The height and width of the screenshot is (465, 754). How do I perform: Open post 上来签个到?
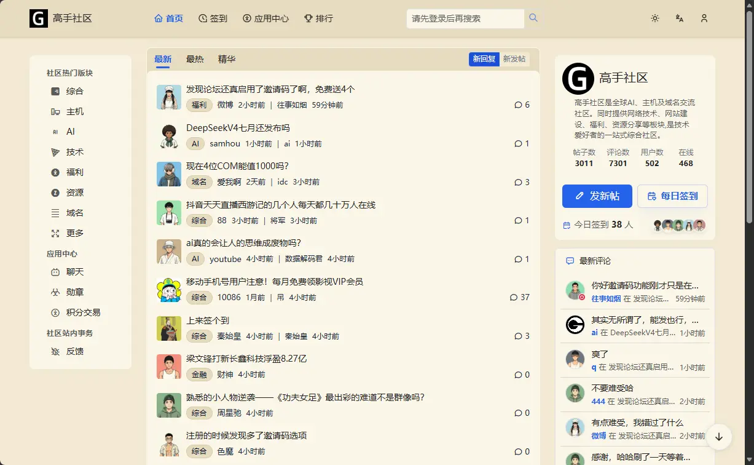(x=208, y=320)
